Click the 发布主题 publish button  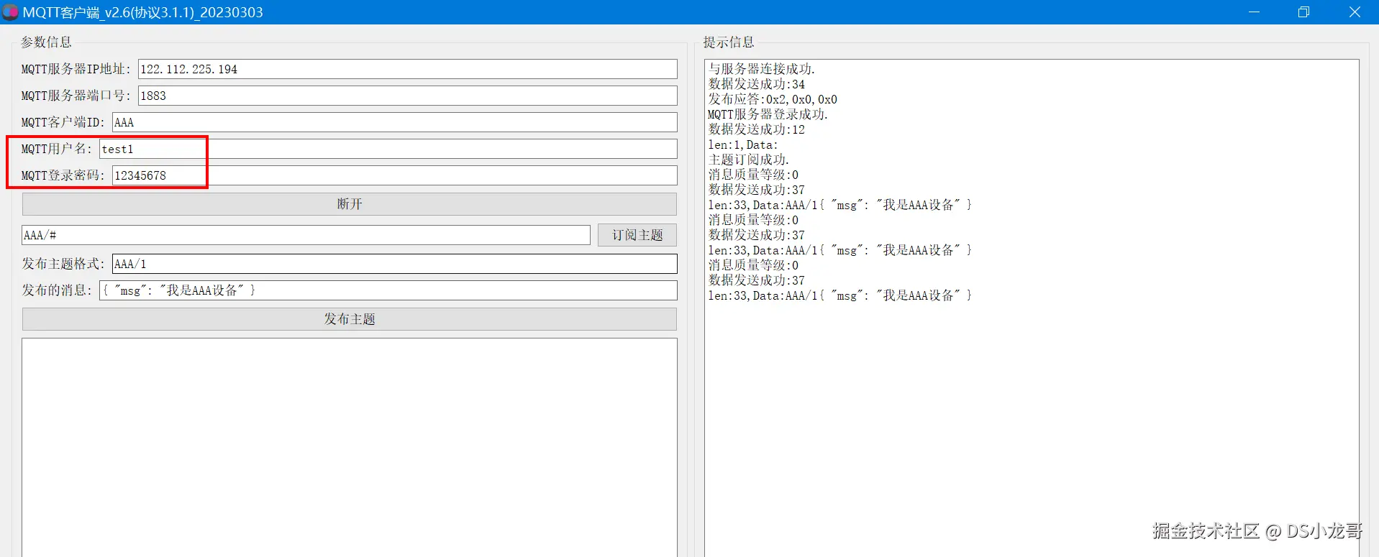click(x=349, y=319)
